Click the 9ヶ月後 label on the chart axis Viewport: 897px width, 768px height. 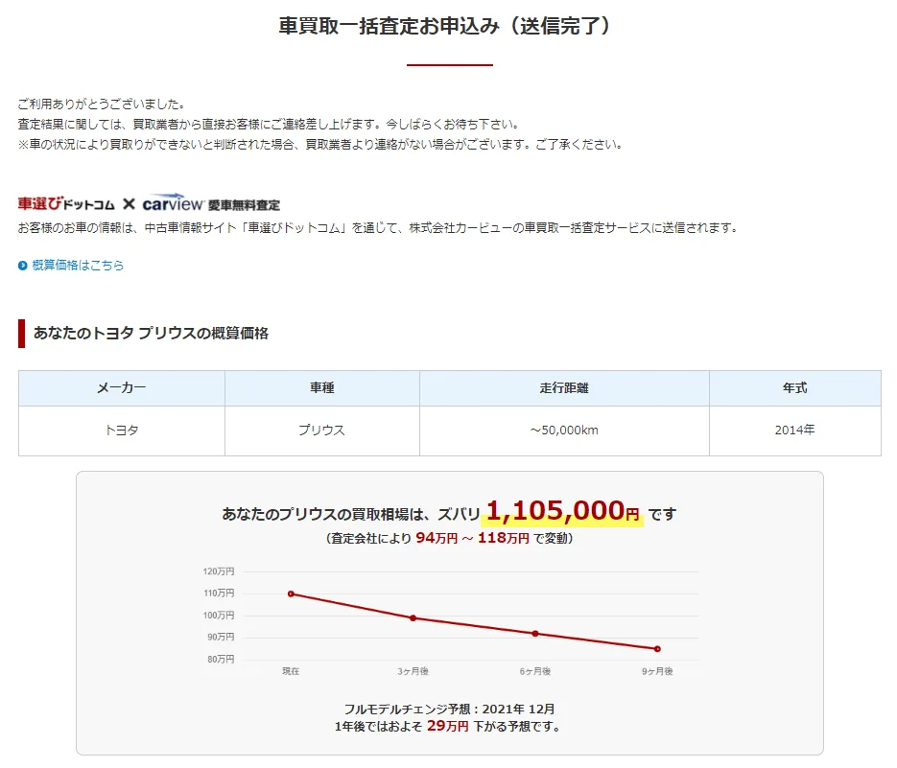tap(657, 671)
